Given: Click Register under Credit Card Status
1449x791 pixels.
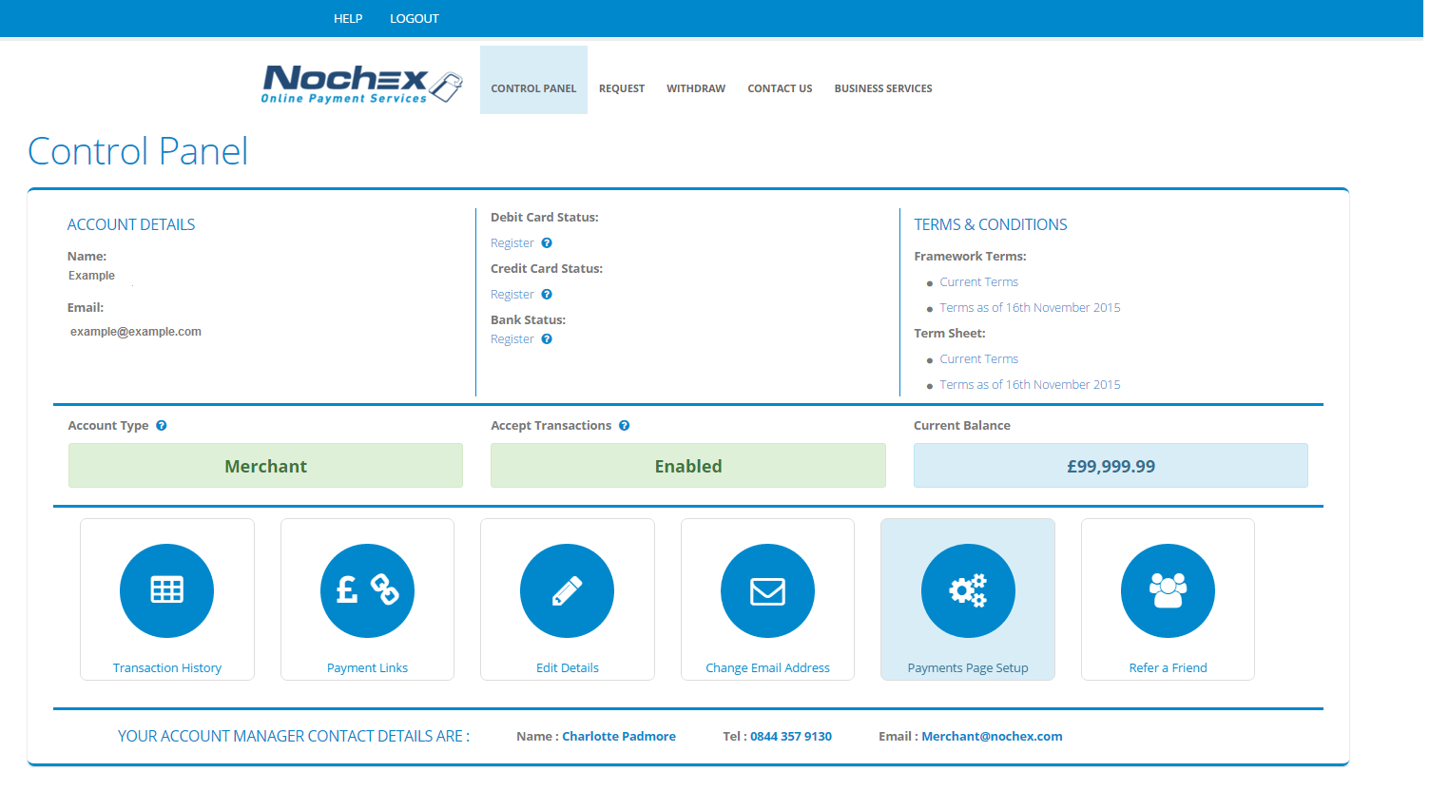Looking at the screenshot, I should coord(512,295).
